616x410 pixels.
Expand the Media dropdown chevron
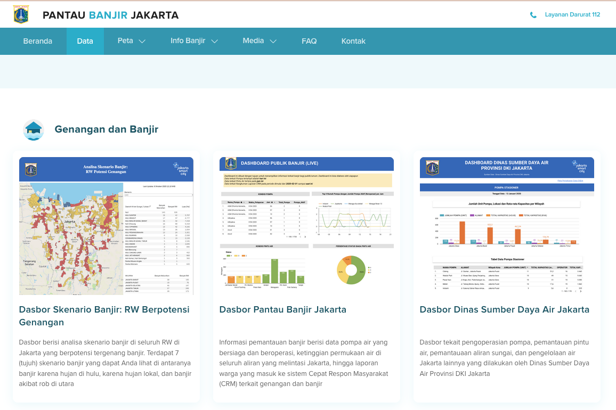coord(273,41)
